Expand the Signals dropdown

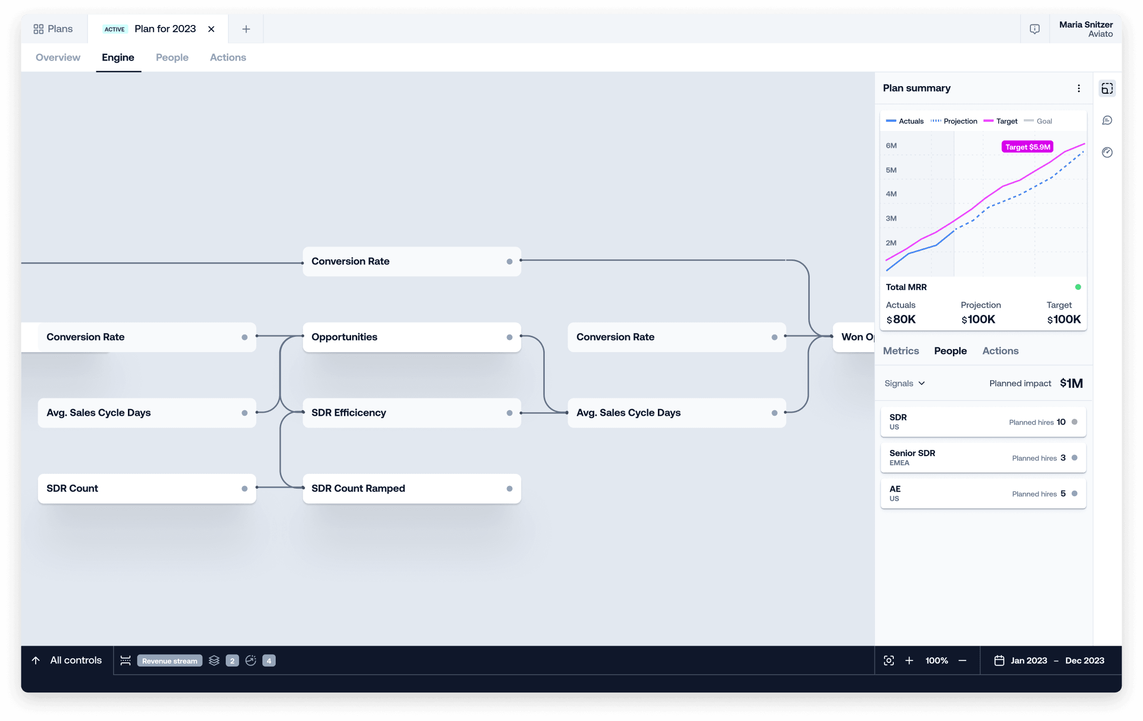[905, 383]
